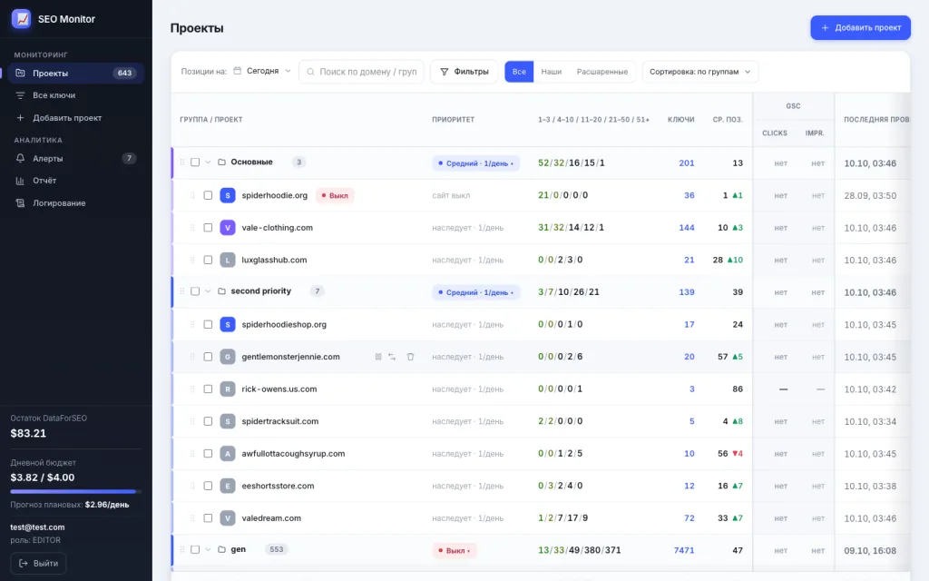Click keys count 7471 for gen
Screen dimensions: 929x581
684,551
